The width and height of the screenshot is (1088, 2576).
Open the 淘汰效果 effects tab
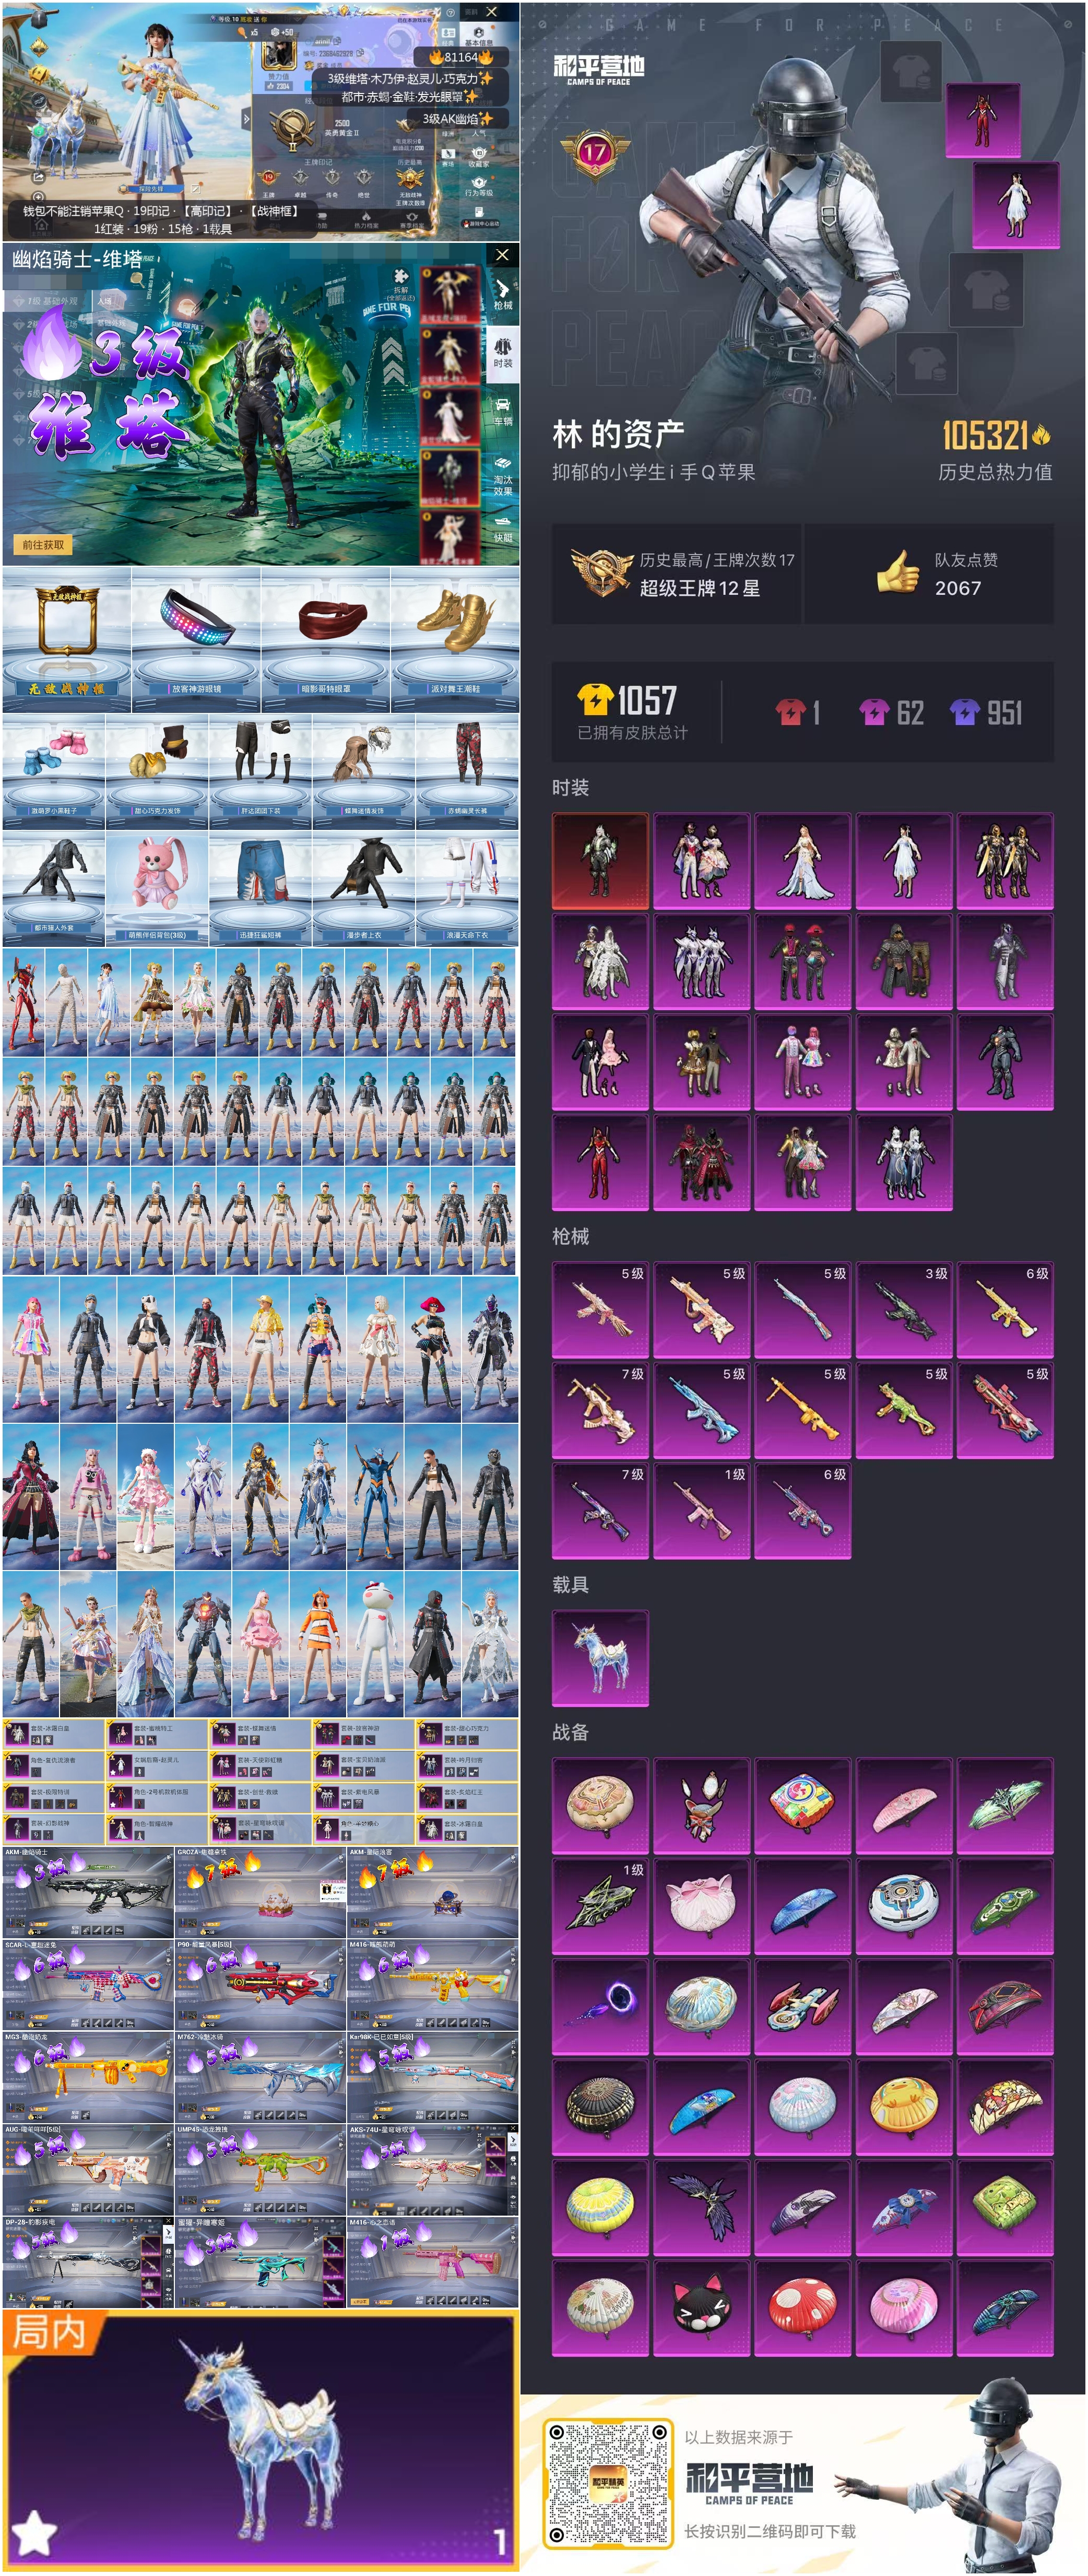point(502,476)
